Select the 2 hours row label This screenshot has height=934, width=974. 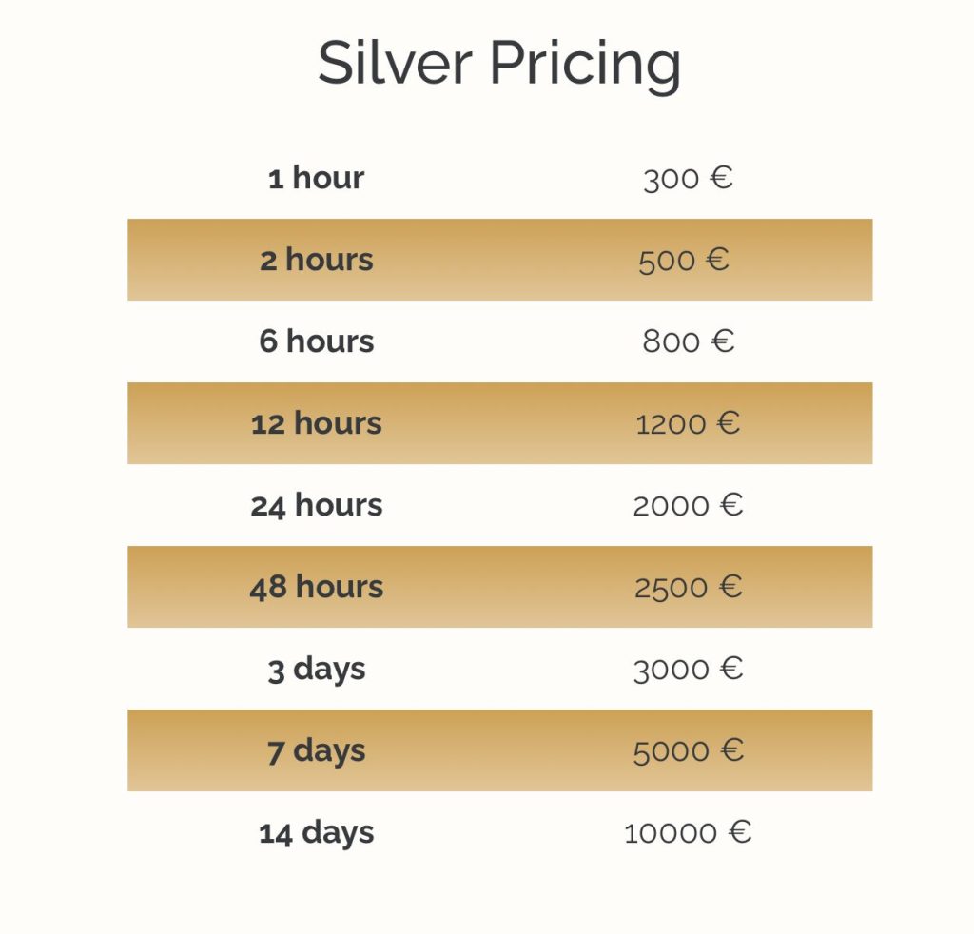point(316,260)
